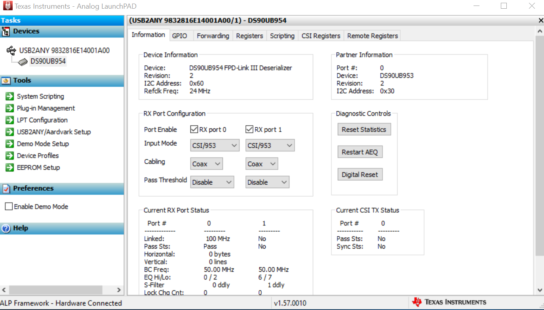Click the chip icon beside DS90UB954
This screenshot has height=310, width=544.
24,62
